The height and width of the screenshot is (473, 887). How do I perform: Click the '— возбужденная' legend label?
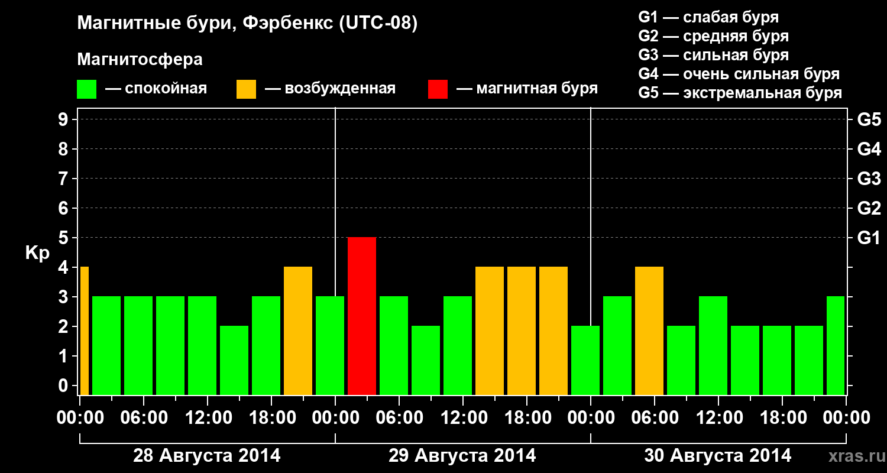330,89
